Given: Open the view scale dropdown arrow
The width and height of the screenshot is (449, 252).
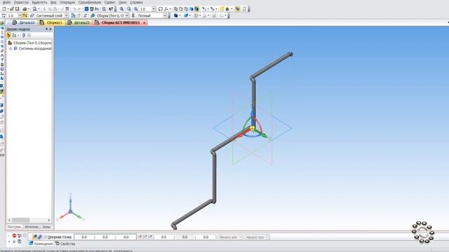Looking at the screenshot, I should 154,9.
